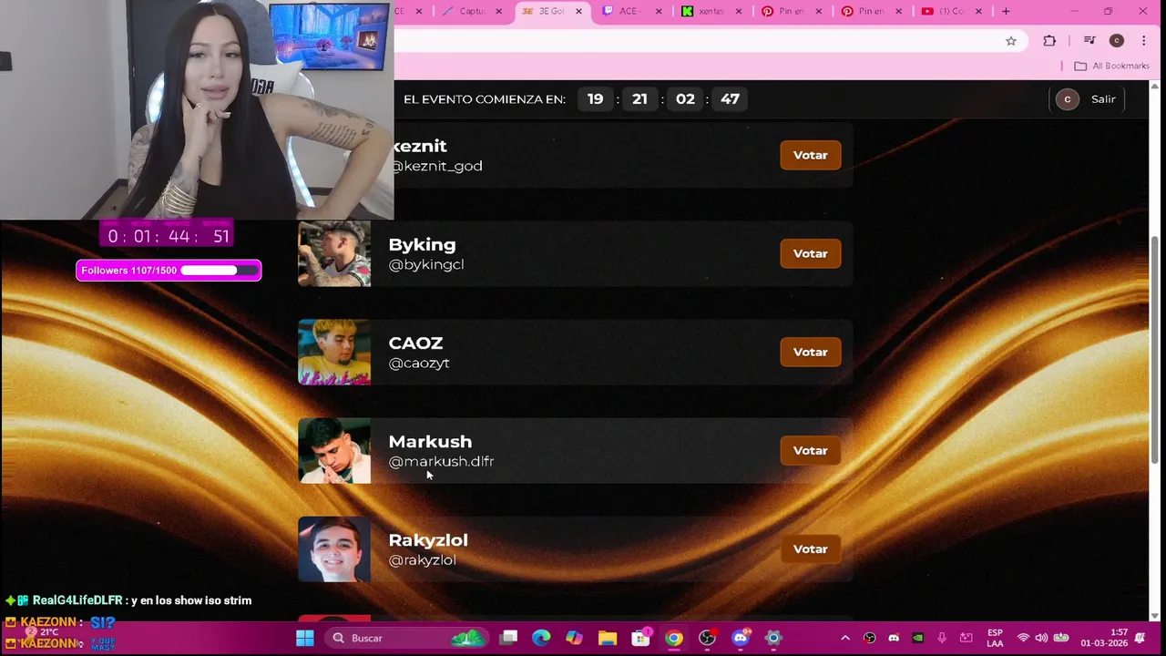
Task: Open the volume speaker icon in tray
Action: tap(1042, 638)
